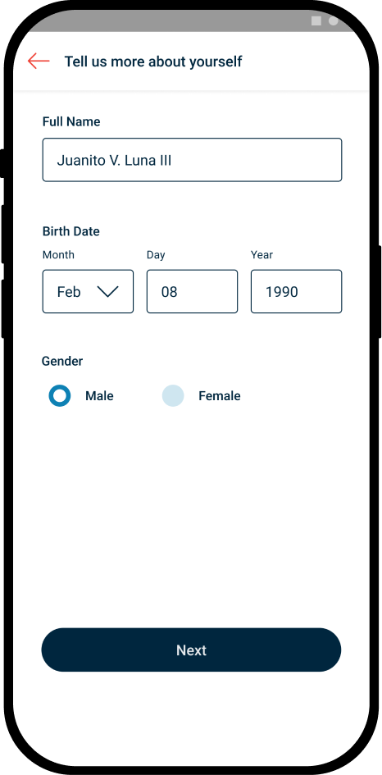Edit the Year field showing 1990

[x=297, y=292]
